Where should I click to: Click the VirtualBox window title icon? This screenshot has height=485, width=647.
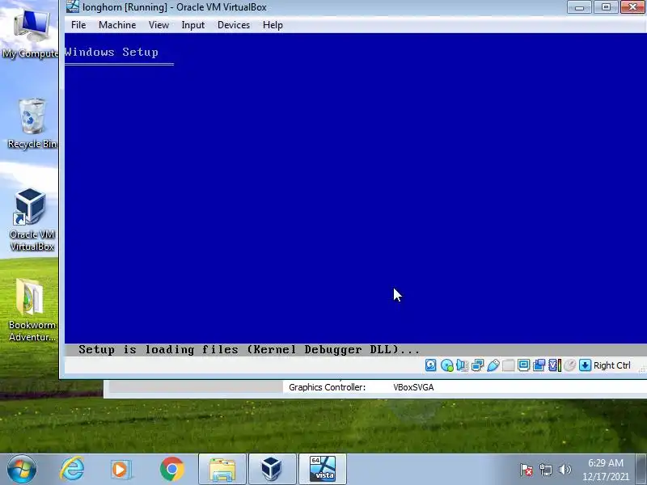pos(73,6)
